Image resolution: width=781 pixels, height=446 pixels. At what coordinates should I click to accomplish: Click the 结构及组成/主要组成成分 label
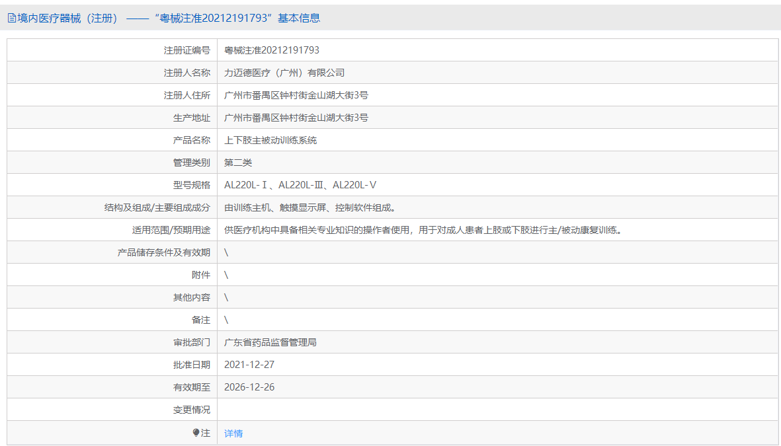157,207
